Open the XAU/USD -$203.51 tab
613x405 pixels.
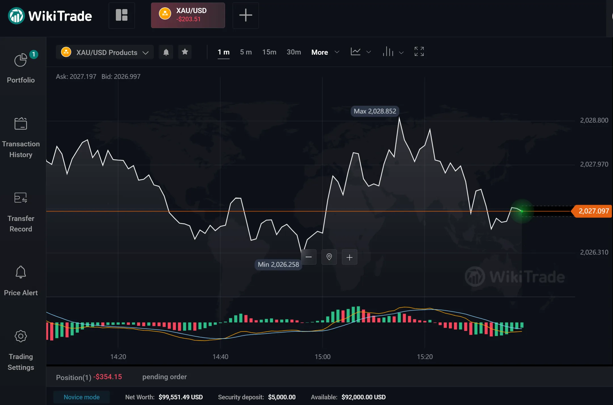click(188, 15)
